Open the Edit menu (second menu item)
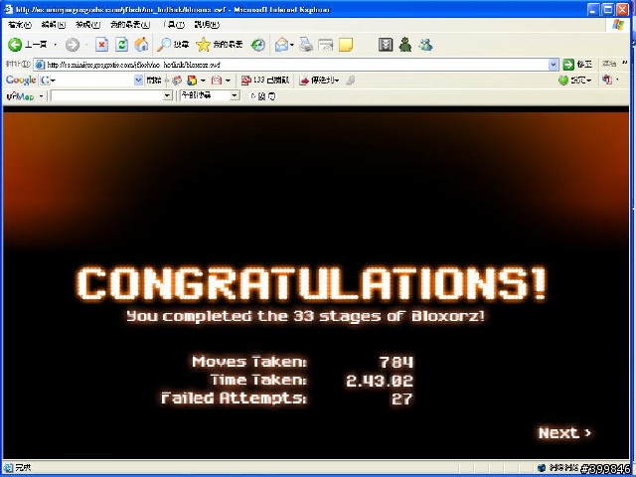 click(x=53, y=25)
